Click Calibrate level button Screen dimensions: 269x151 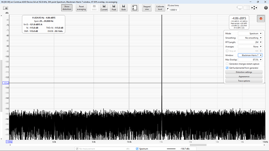160,8
